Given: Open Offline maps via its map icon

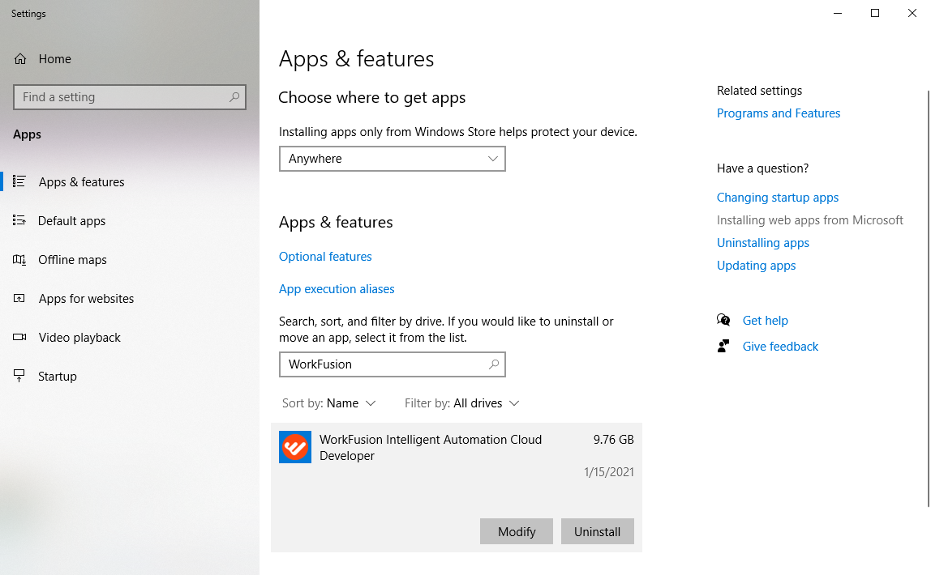Looking at the screenshot, I should tap(19, 260).
